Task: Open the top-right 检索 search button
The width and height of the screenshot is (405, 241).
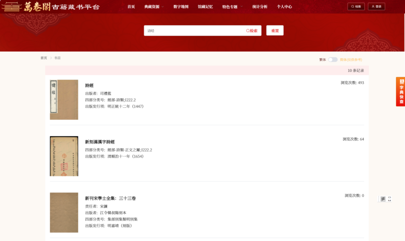Action: pos(356,6)
